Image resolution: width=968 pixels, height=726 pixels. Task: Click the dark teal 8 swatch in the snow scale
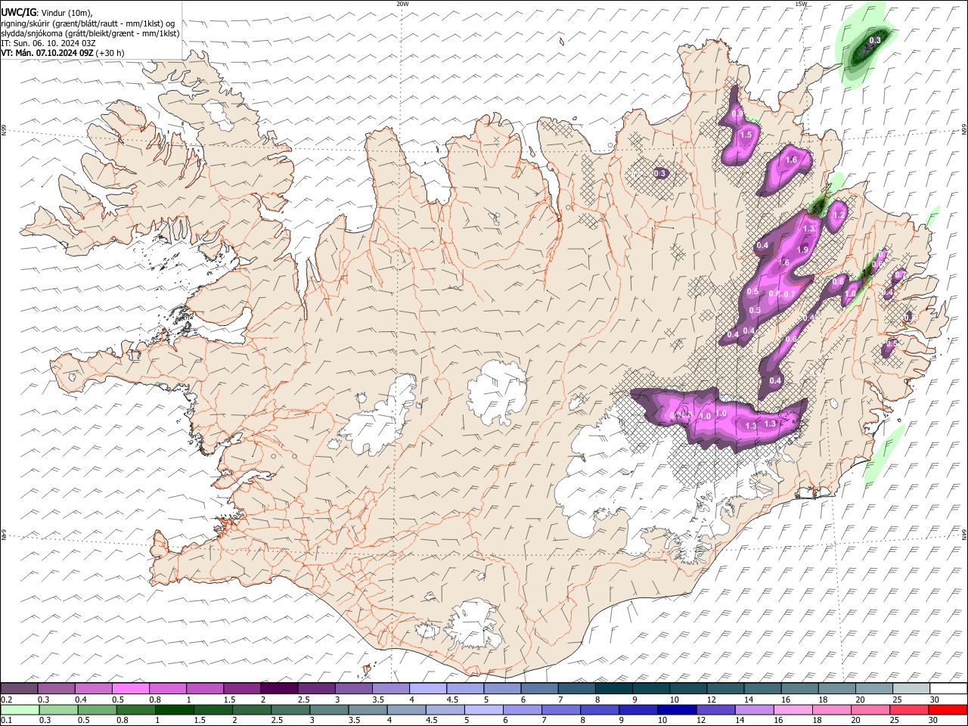pos(613,689)
